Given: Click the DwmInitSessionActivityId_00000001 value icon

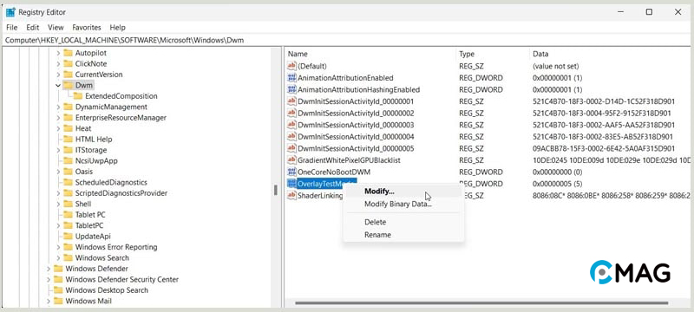Looking at the screenshot, I should coord(291,101).
